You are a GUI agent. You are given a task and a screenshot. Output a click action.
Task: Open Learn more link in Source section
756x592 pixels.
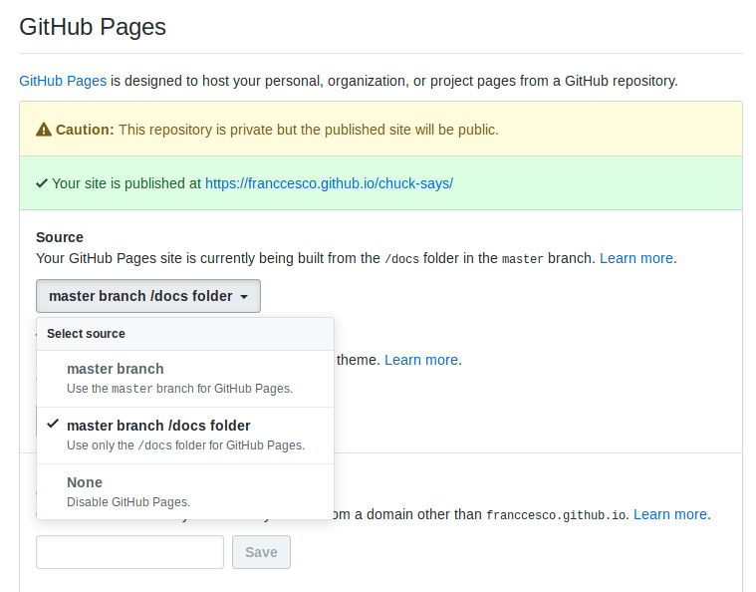pos(636,258)
